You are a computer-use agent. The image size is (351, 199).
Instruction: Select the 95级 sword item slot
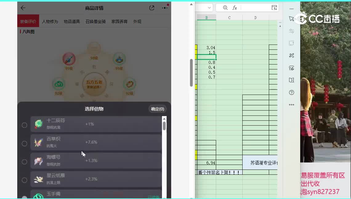(x=69, y=59)
